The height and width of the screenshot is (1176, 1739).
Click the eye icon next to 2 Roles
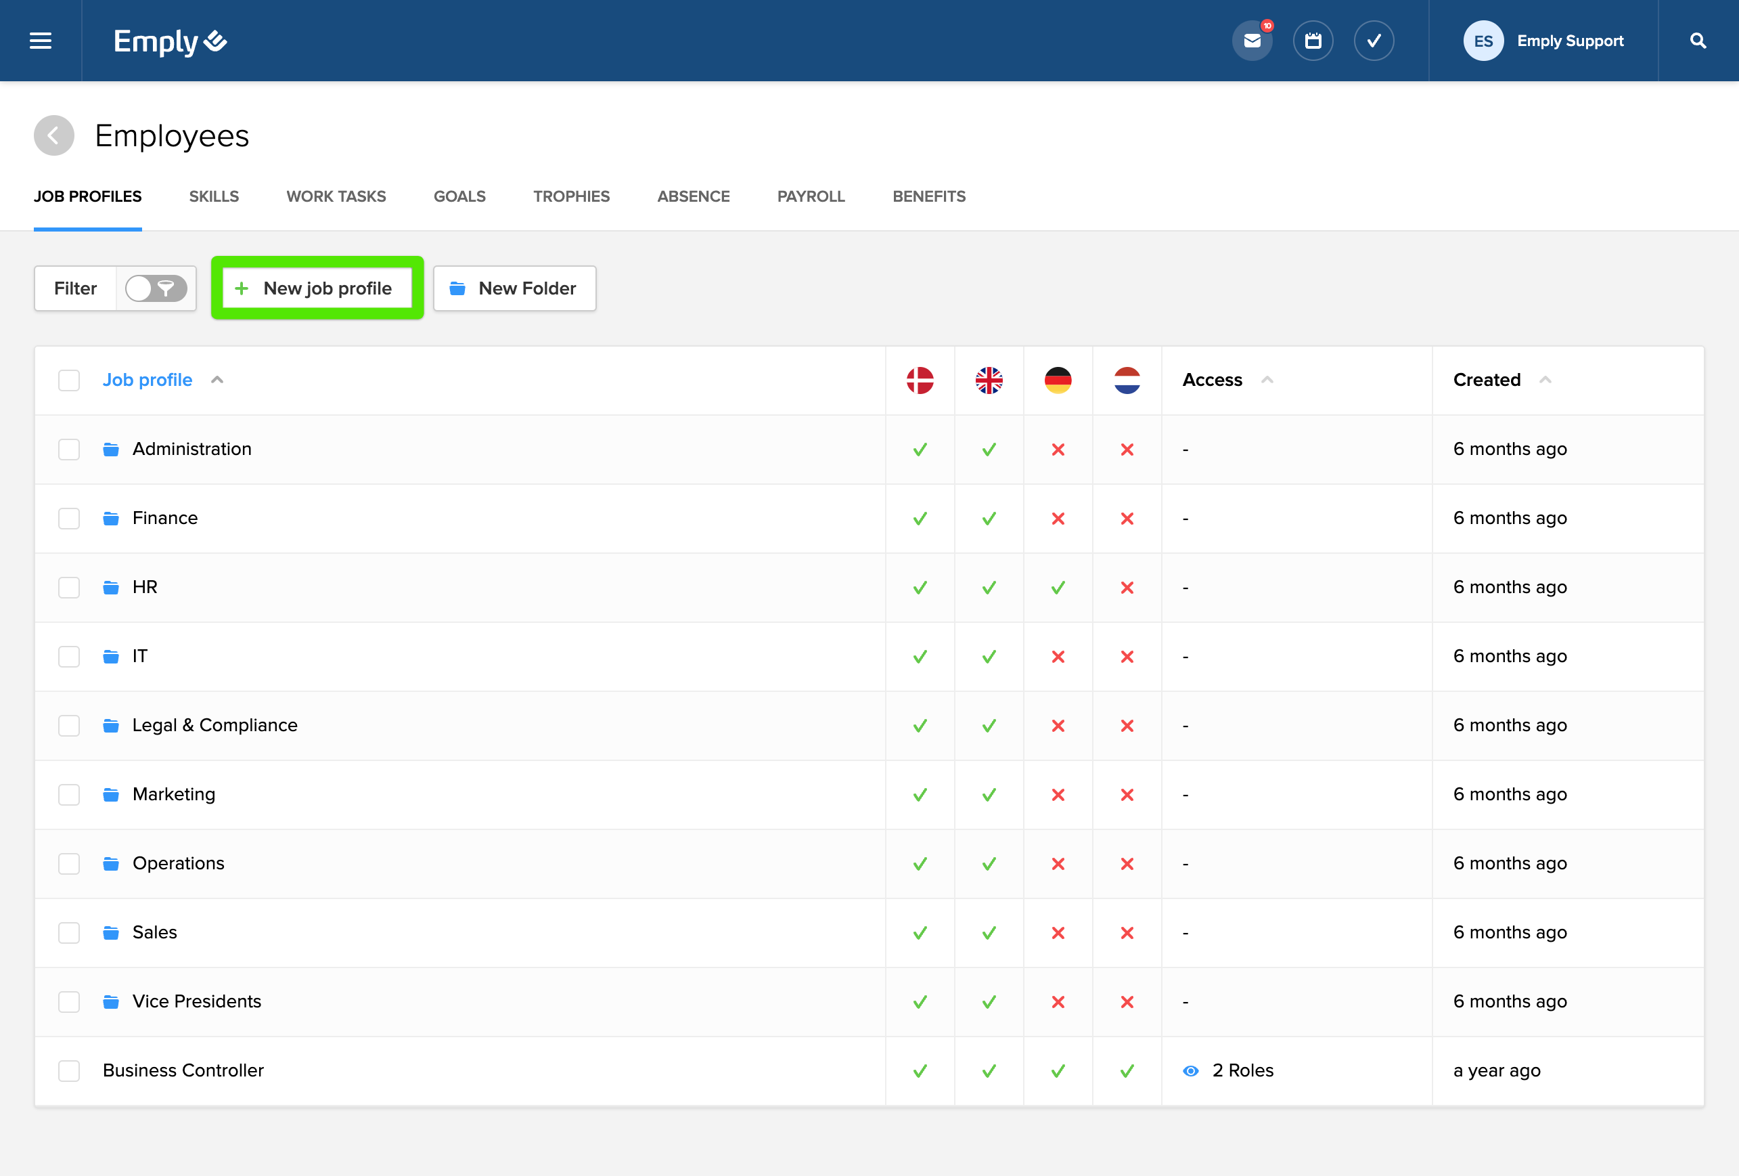(x=1190, y=1070)
